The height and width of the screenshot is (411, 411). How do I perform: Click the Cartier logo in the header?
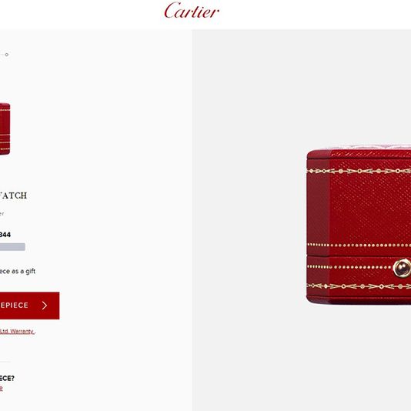click(x=192, y=11)
